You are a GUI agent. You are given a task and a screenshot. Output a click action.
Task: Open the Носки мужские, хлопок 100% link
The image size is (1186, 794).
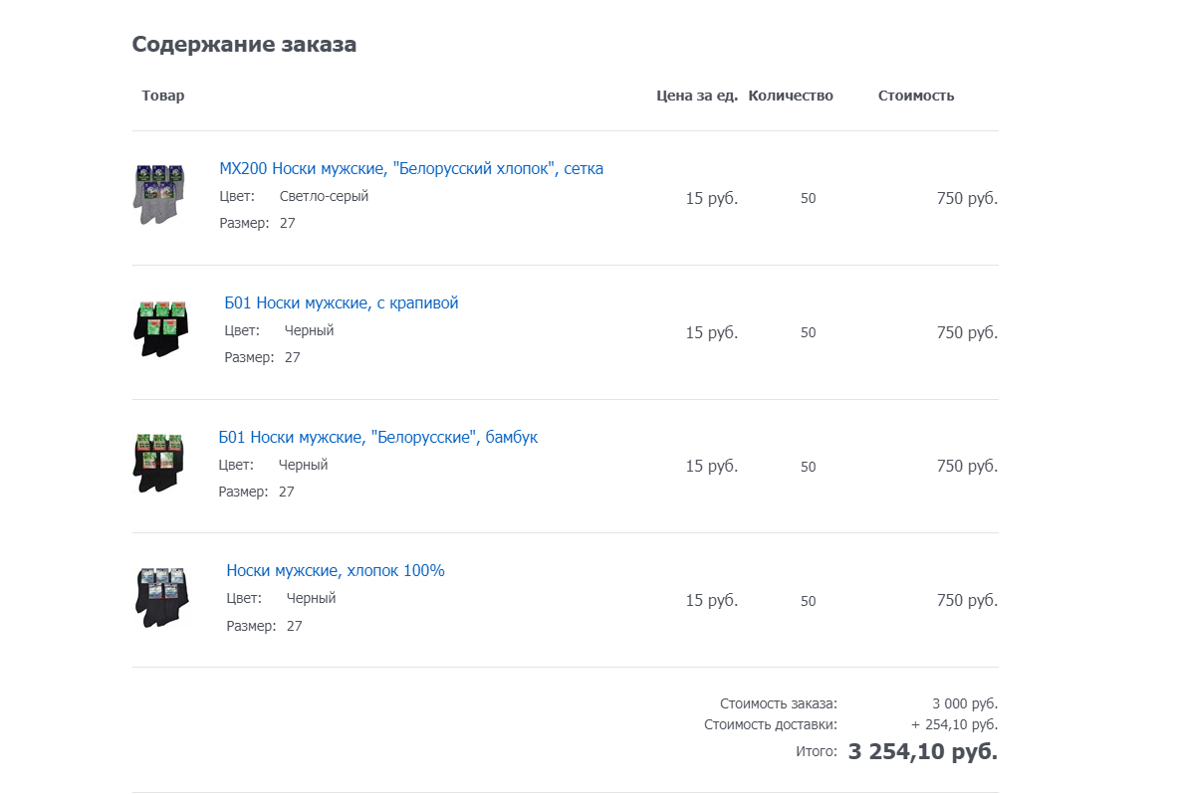click(335, 571)
